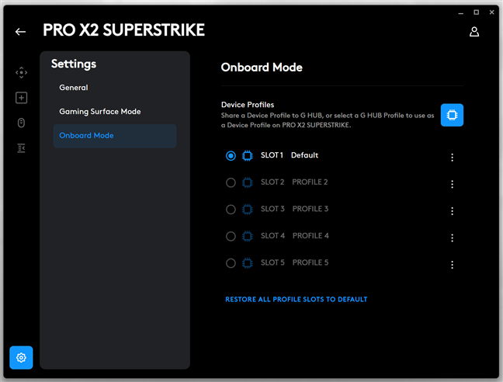Click the blue settings gear icon
503x382 pixels.
[21, 357]
